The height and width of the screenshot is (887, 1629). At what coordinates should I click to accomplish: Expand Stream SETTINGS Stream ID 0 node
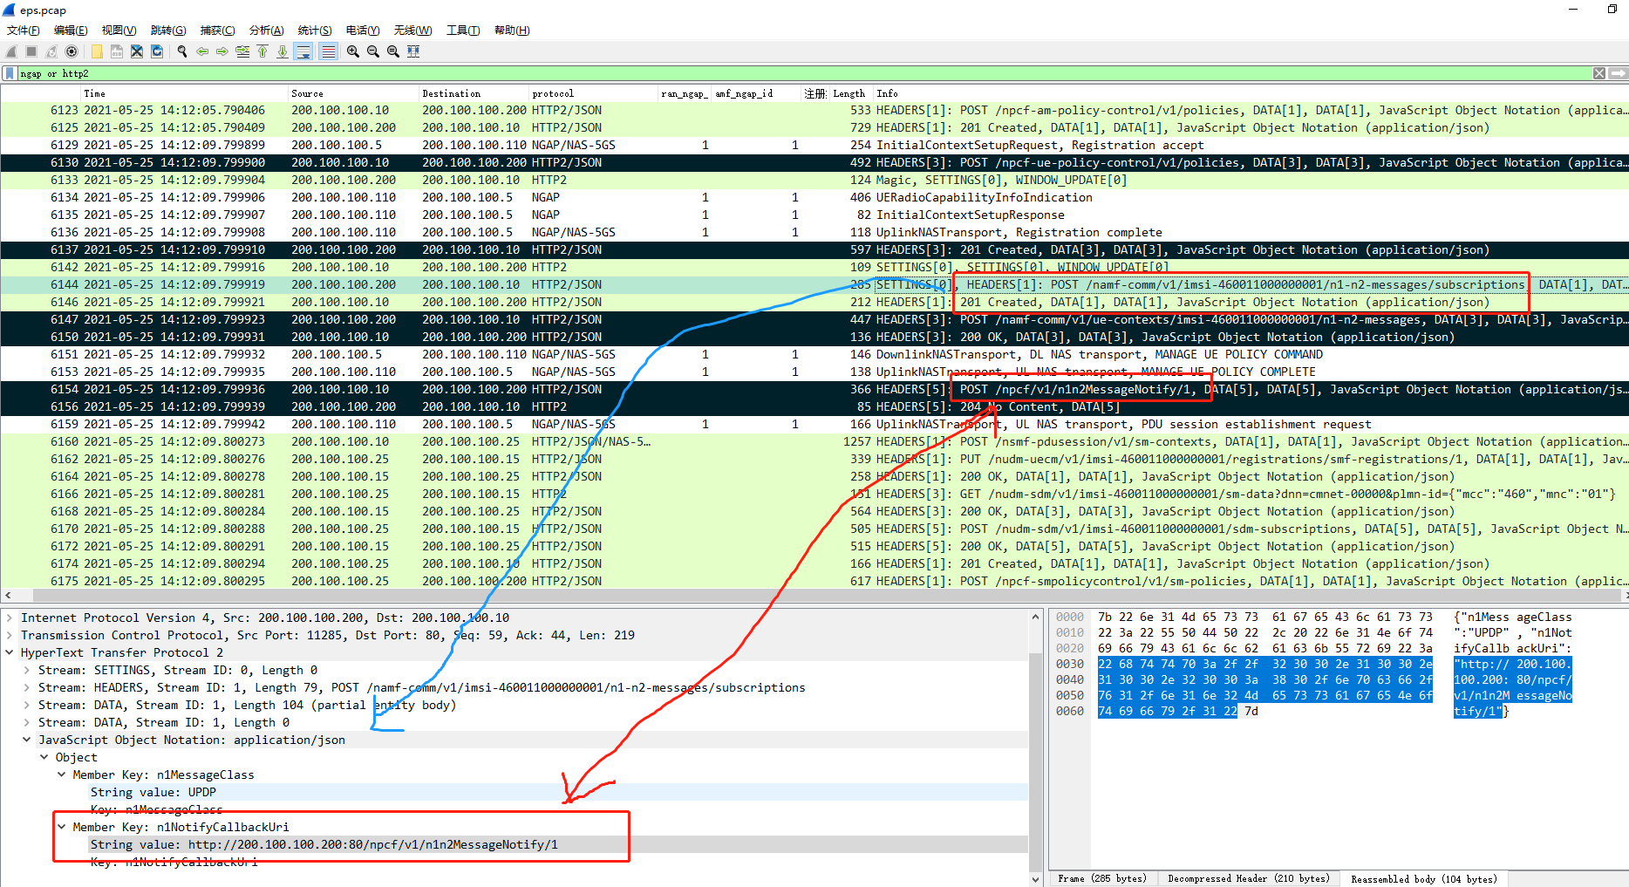coord(27,671)
